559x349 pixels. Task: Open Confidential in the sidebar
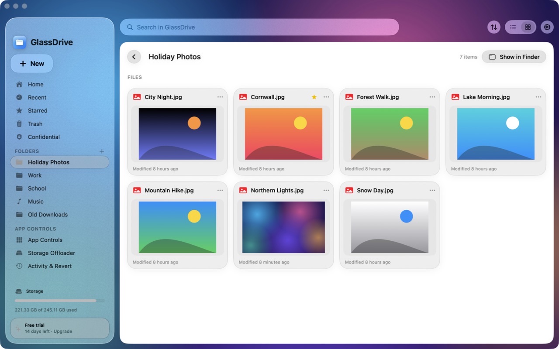(60, 137)
